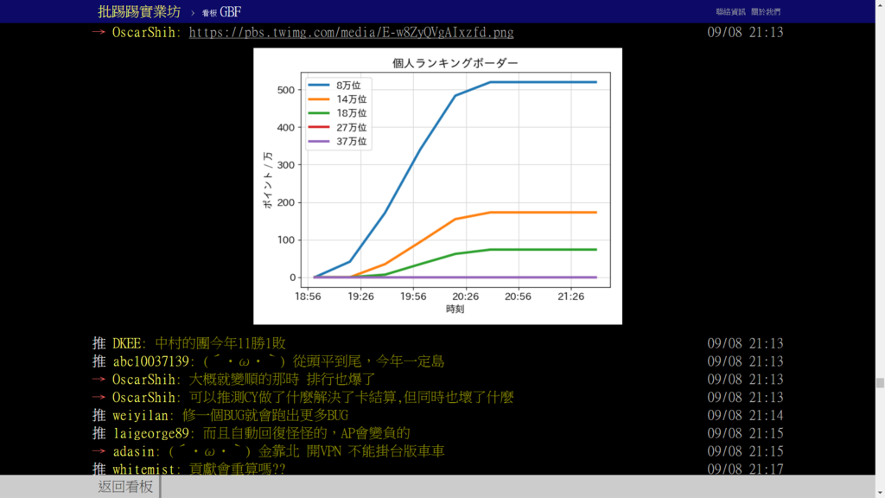Viewport: 885px width, 498px height.
Task: Click the arrow tag on adasin's comment
Action: click(x=99, y=451)
